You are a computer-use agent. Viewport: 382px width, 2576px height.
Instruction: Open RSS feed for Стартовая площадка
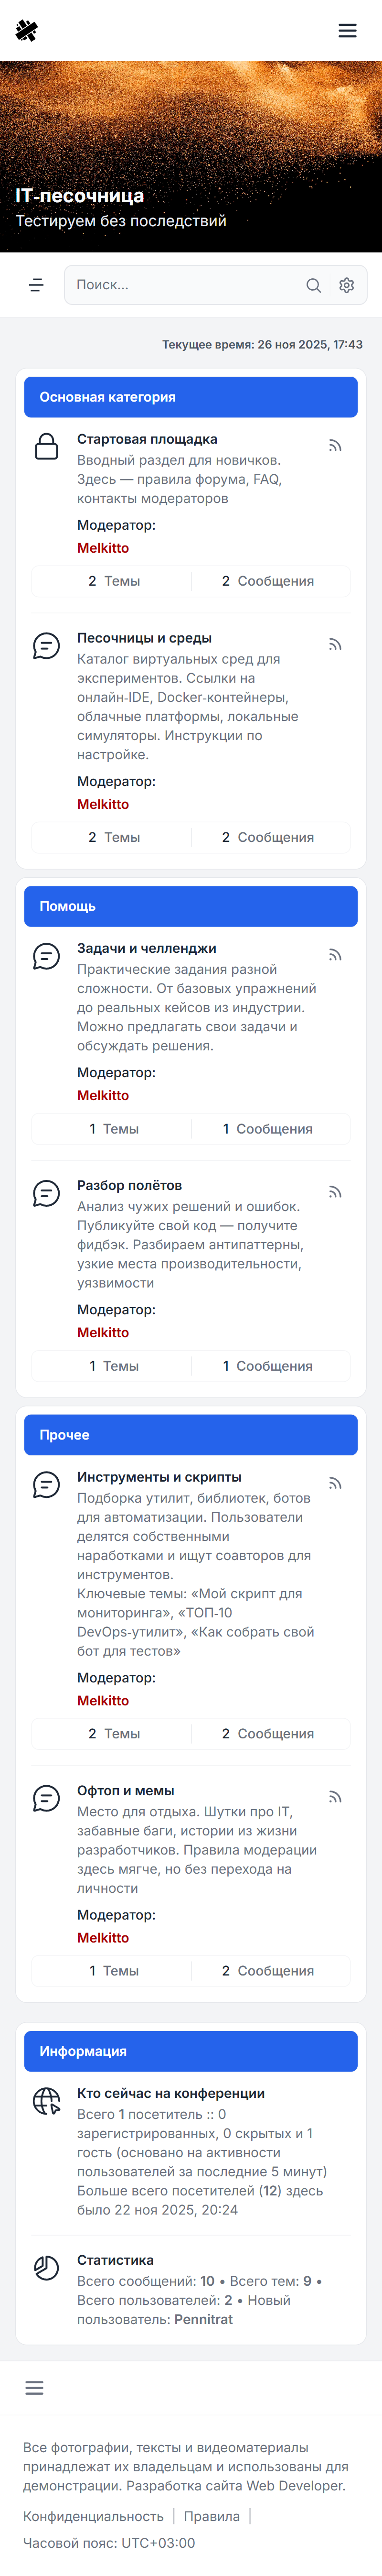click(x=335, y=446)
